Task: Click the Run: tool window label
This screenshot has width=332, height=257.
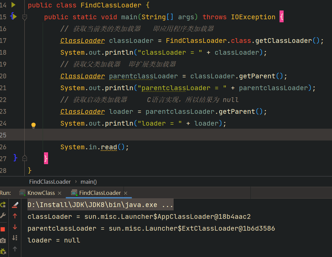Action: point(5,193)
